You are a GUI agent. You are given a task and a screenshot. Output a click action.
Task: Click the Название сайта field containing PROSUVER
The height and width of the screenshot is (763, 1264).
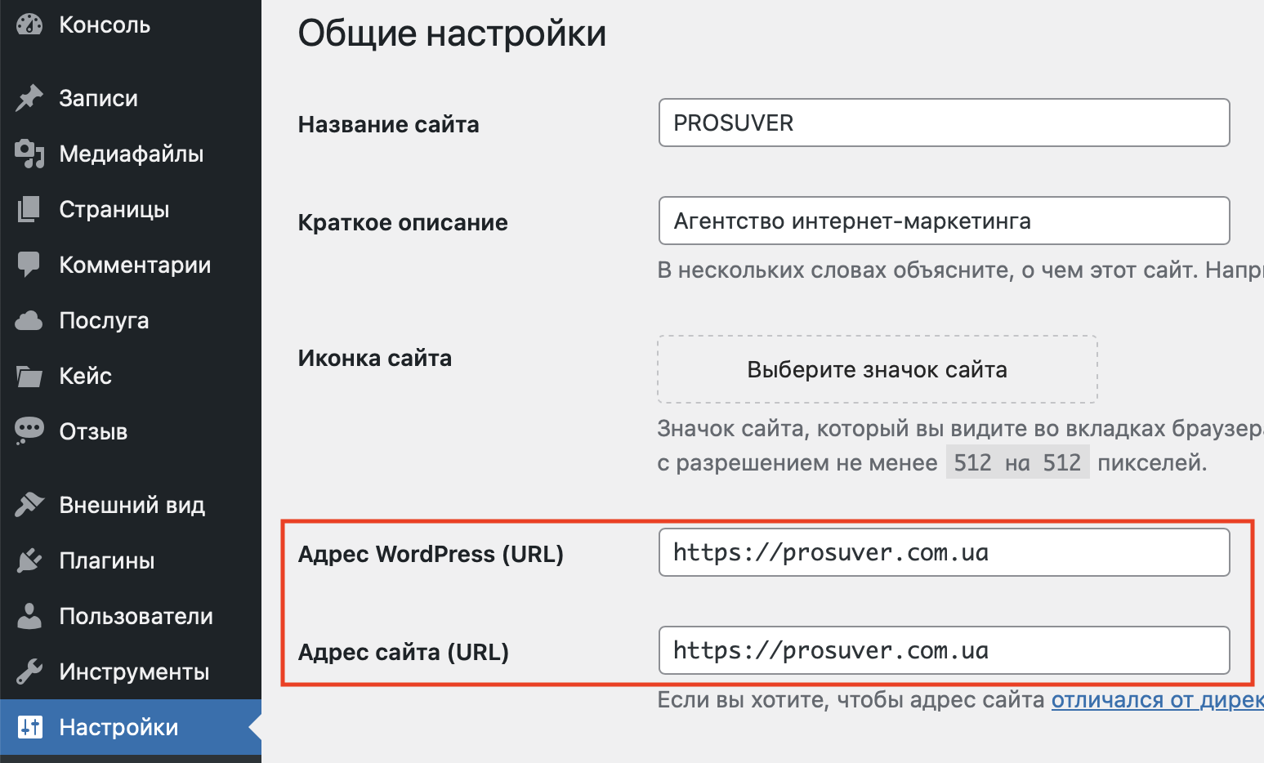click(944, 123)
